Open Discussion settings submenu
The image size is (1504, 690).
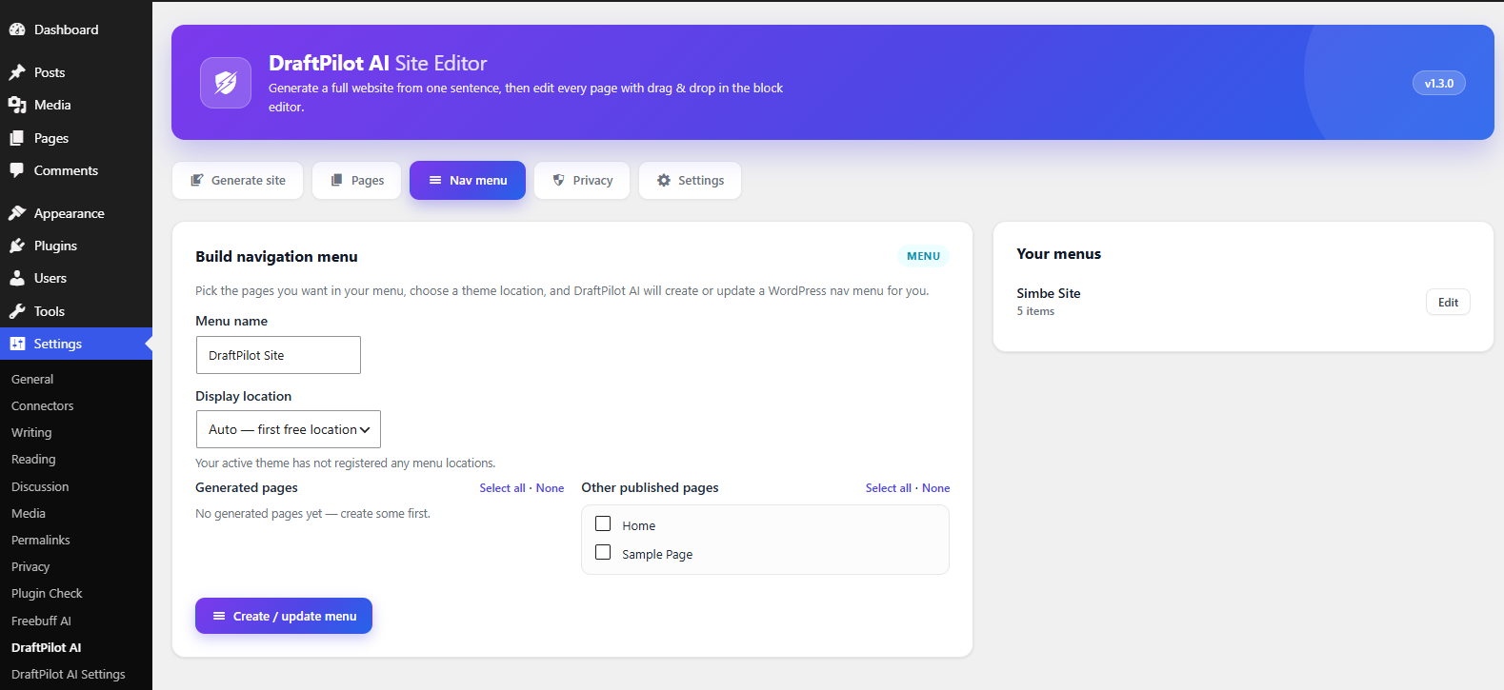click(40, 486)
